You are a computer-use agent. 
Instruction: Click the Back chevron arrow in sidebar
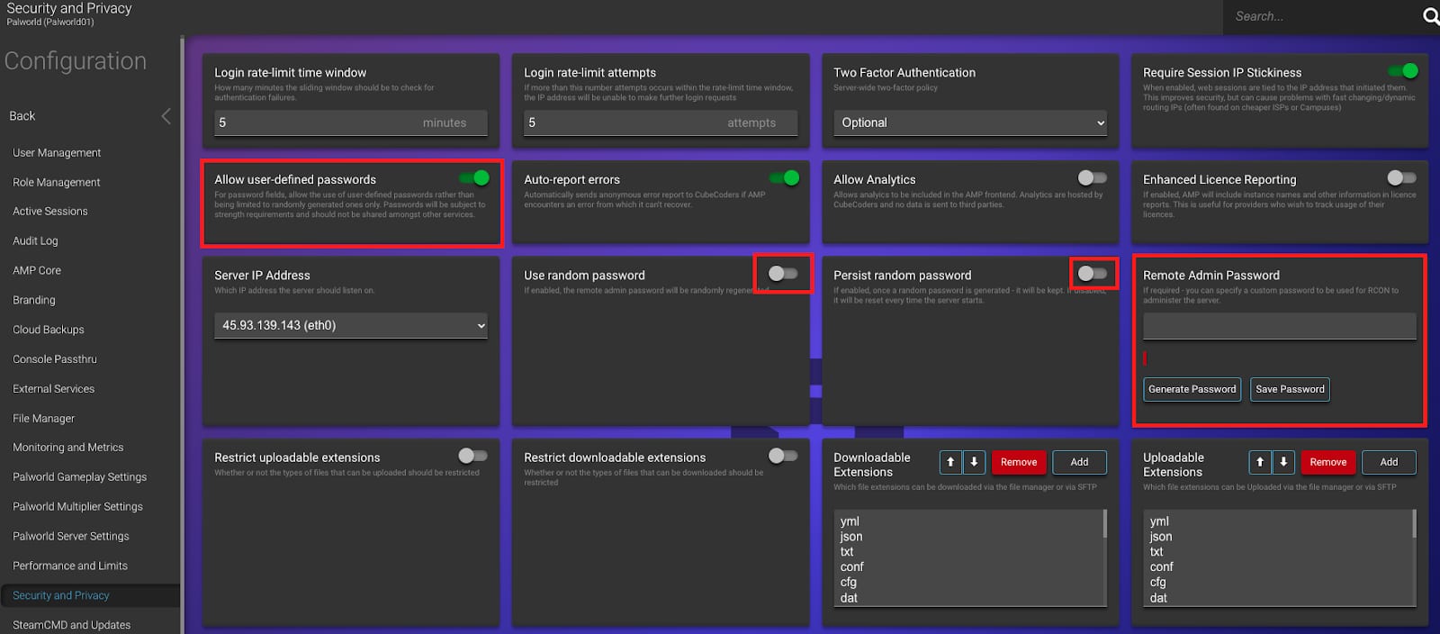click(166, 116)
